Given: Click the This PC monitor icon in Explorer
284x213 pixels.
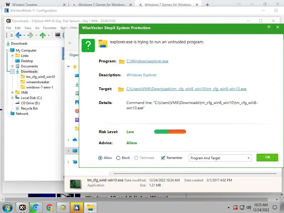Looking at the screenshot, I should 75,151.
